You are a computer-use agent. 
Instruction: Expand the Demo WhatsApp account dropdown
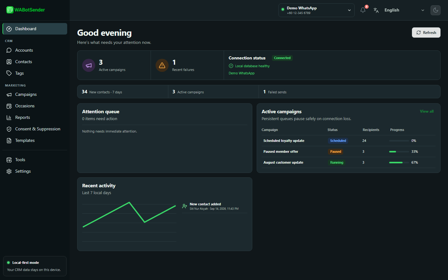316,10
